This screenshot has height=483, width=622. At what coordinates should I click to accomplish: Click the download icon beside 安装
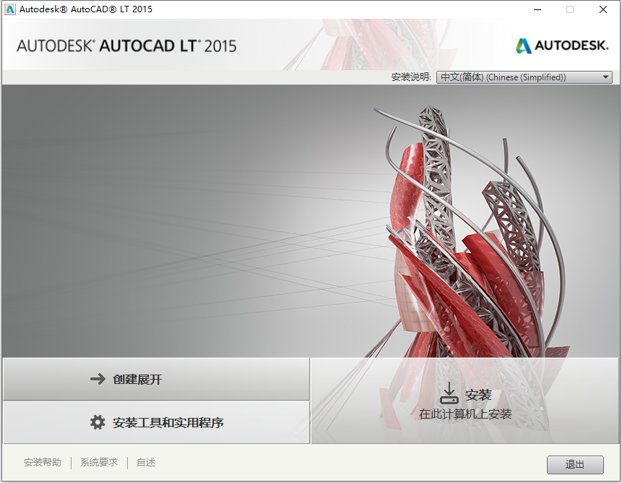point(449,393)
